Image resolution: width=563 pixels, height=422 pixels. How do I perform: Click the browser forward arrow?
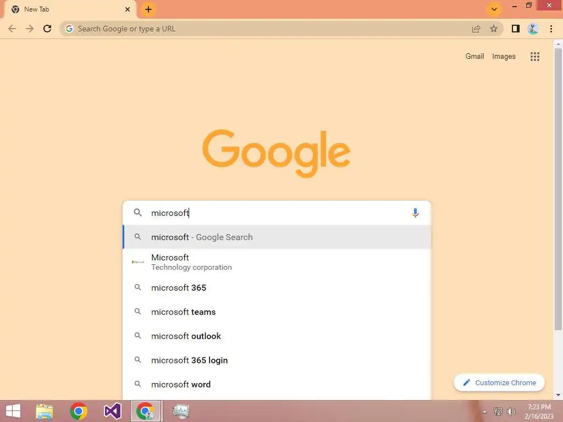(x=30, y=29)
